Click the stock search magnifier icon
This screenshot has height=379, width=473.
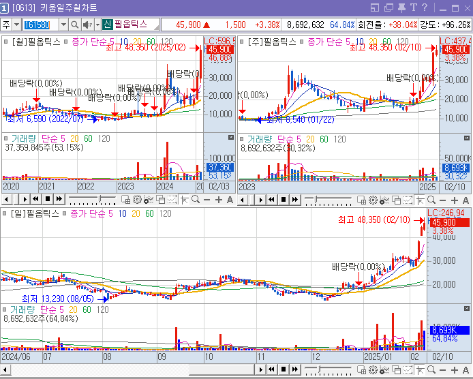(74, 25)
